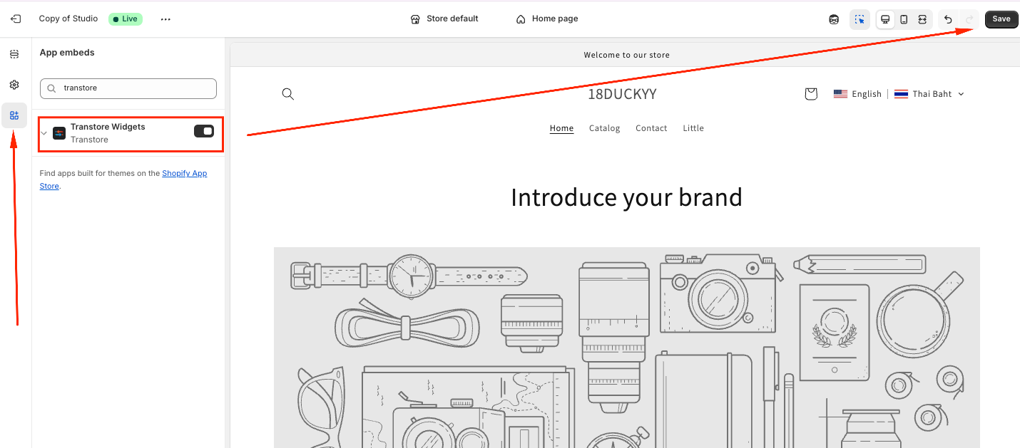The image size is (1020, 448).
Task: Toggle the inspector selection icon
Action: click(x=860, y=19)
